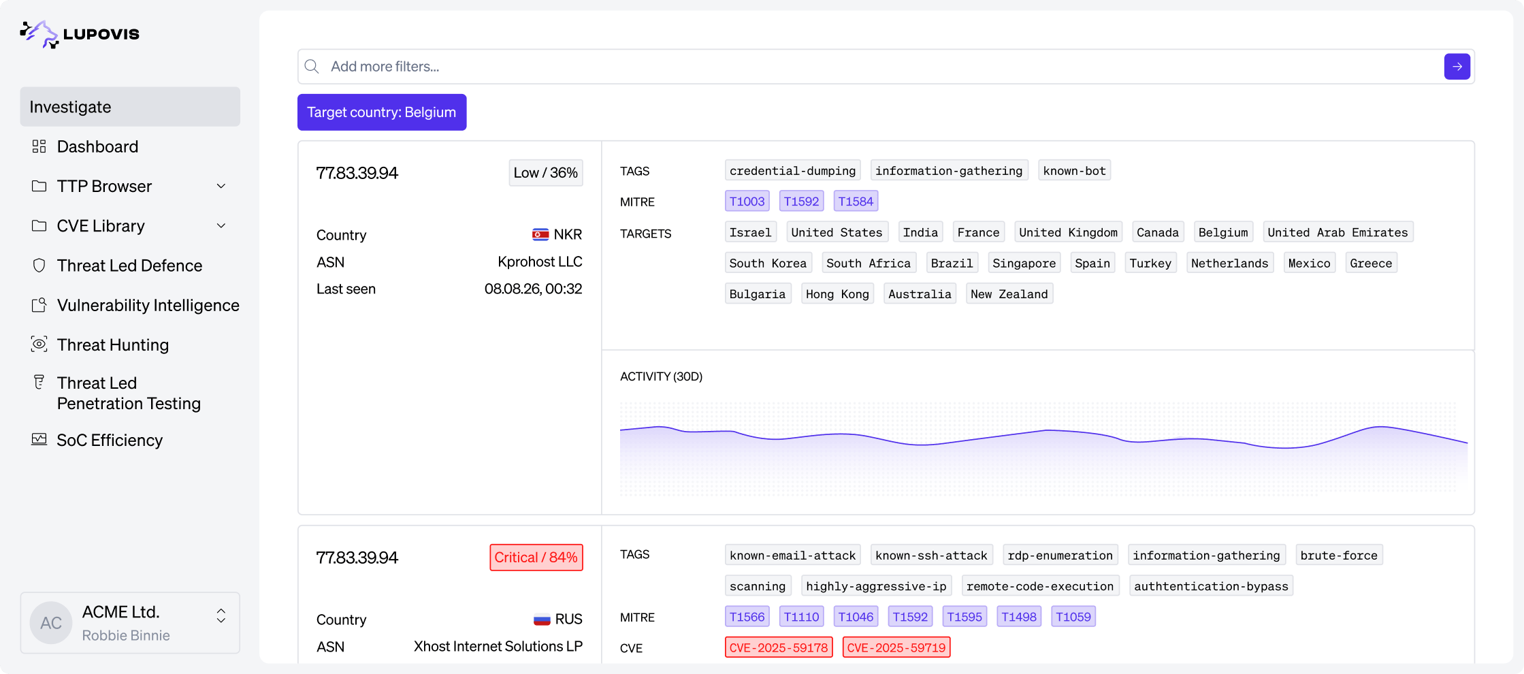Click the known-email-attack tag
Screen dimensions: 1524x674
(x=793, y=555)
